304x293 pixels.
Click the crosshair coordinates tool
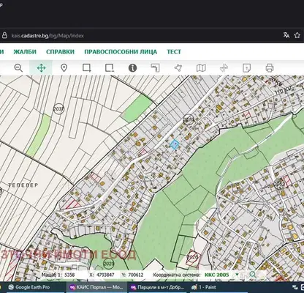[224, 68]
